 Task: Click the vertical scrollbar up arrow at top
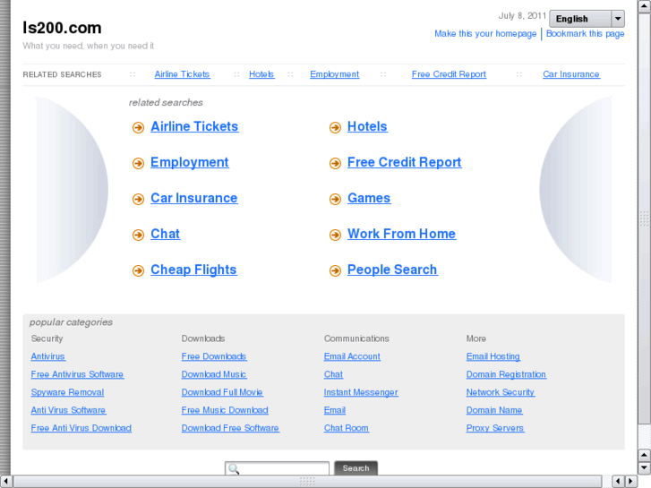pyautogui.click(x=644, y=7)
